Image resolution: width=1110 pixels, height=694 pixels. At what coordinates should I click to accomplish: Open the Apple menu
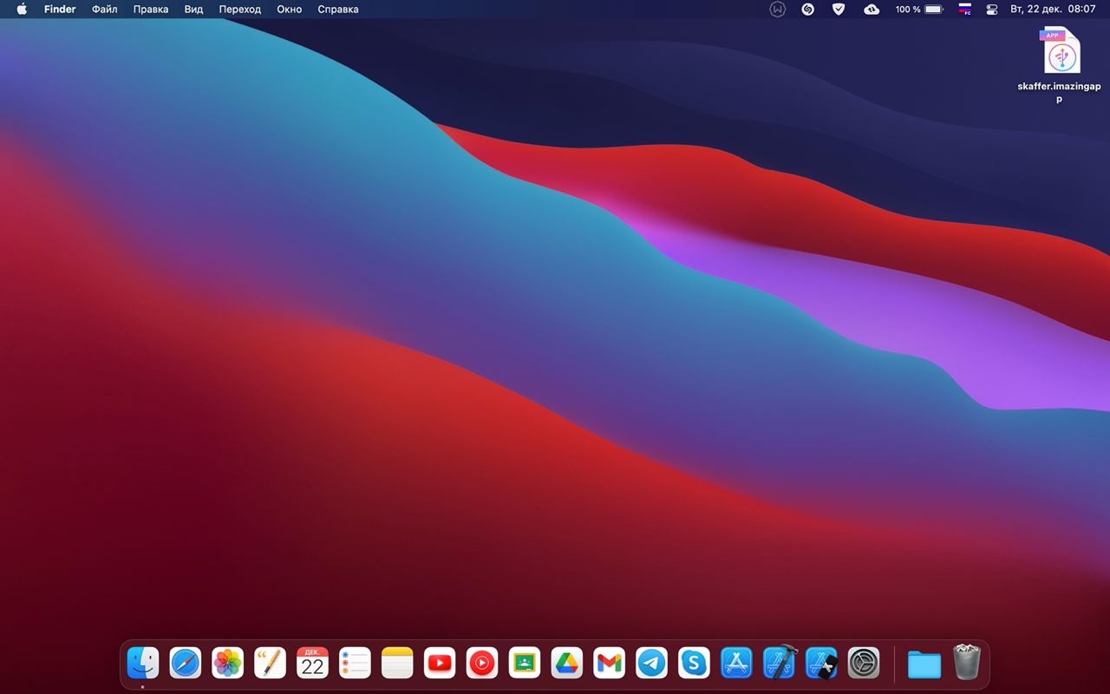22,10
